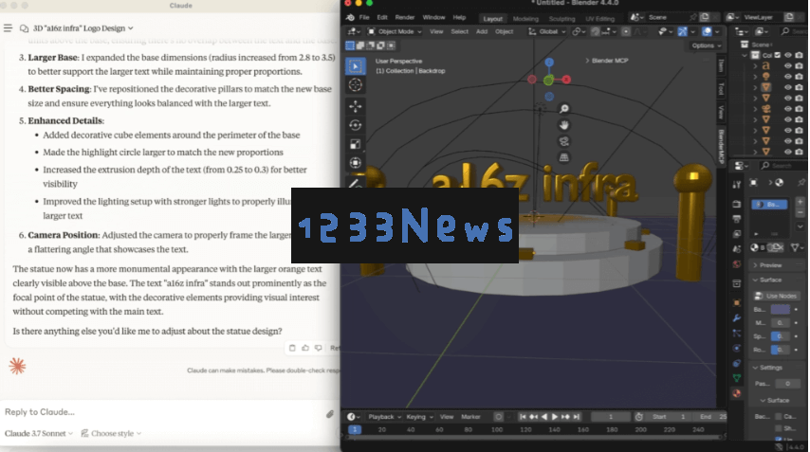Viewport: 810px width, 452px height.
Task: Open the Object properties tab
Action: pyautogui.click(x=737, y=303)
